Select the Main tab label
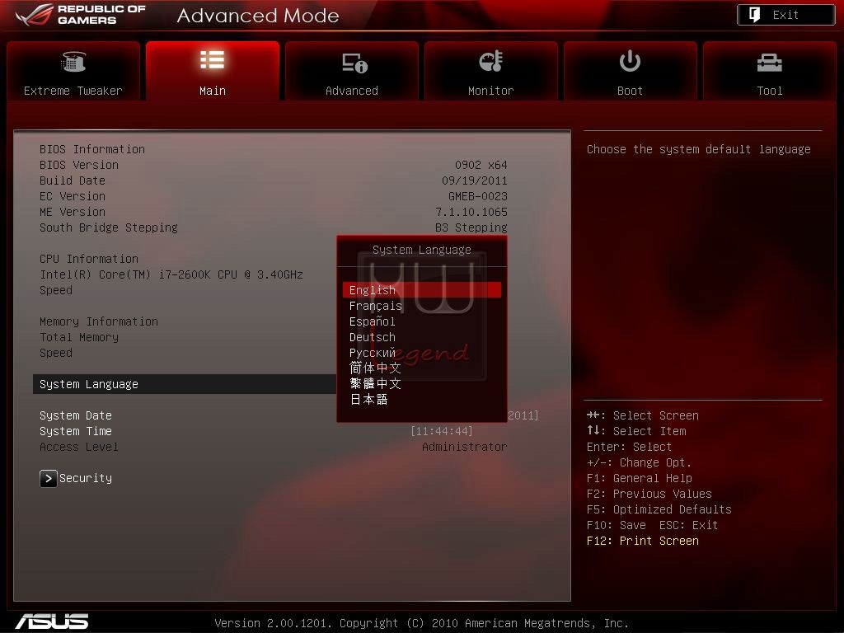 [212, 91]
